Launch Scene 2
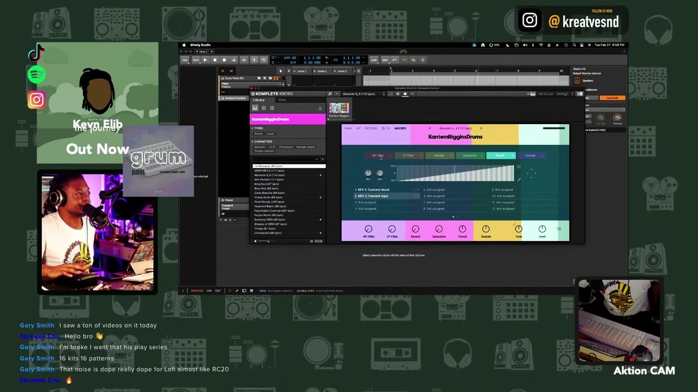Screen dimensions: 698x392 click(x=322, y=71)
